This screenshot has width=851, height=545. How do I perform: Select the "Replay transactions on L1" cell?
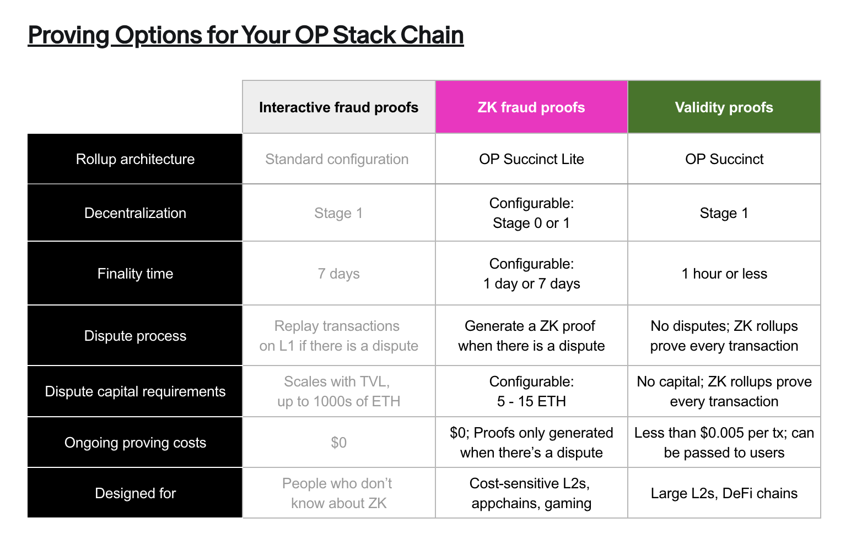[x=338, y=336]
